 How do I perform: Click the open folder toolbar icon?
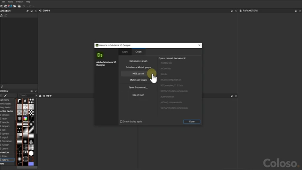point(15,6)
